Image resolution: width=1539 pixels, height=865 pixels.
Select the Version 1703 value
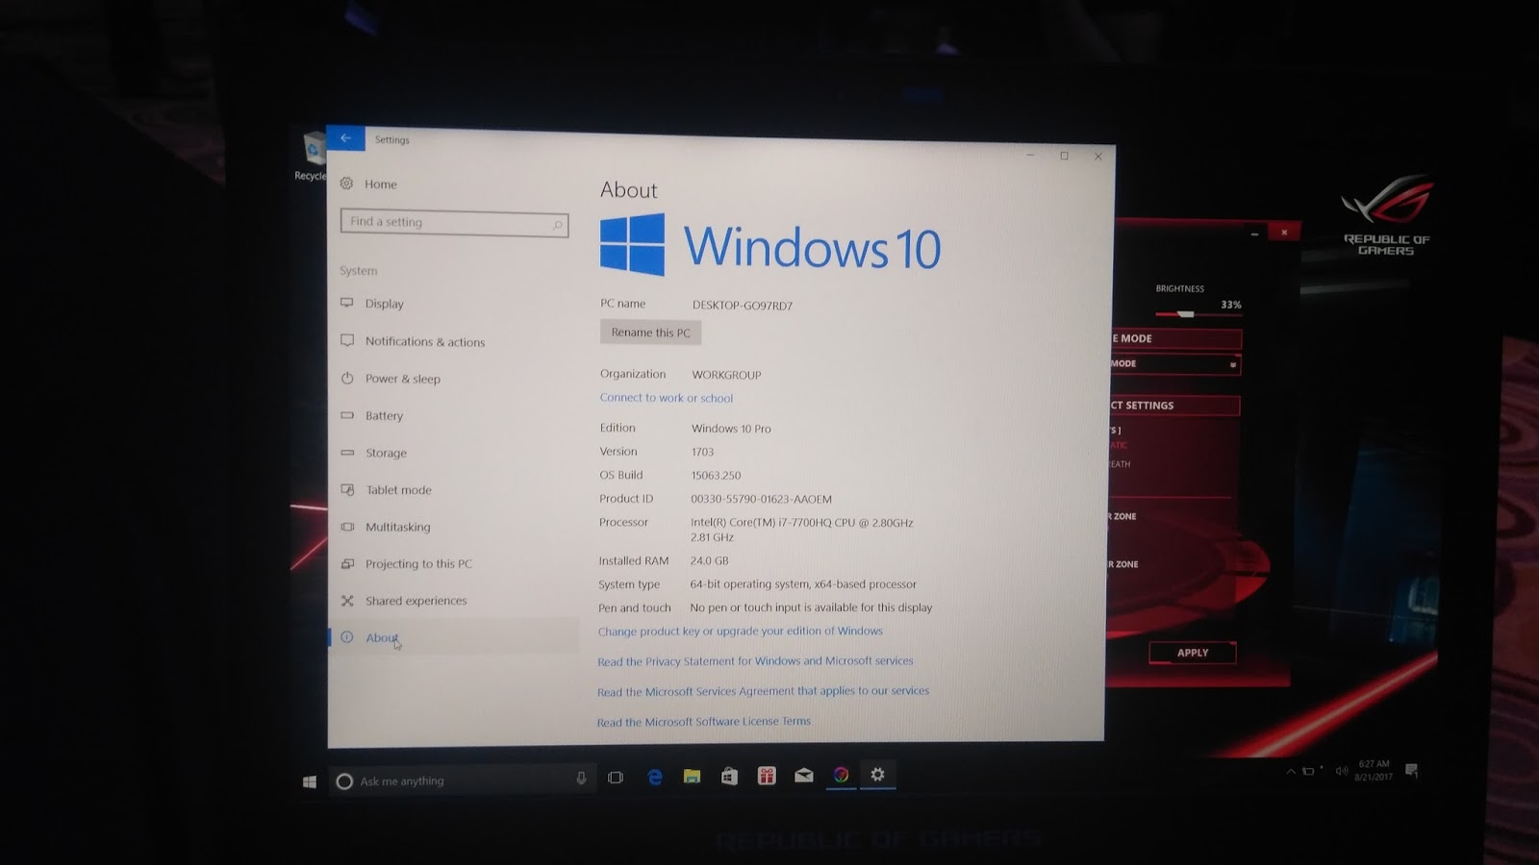(x=702, y=452)
